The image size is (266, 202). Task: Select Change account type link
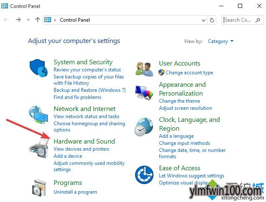tap(189, 73)
